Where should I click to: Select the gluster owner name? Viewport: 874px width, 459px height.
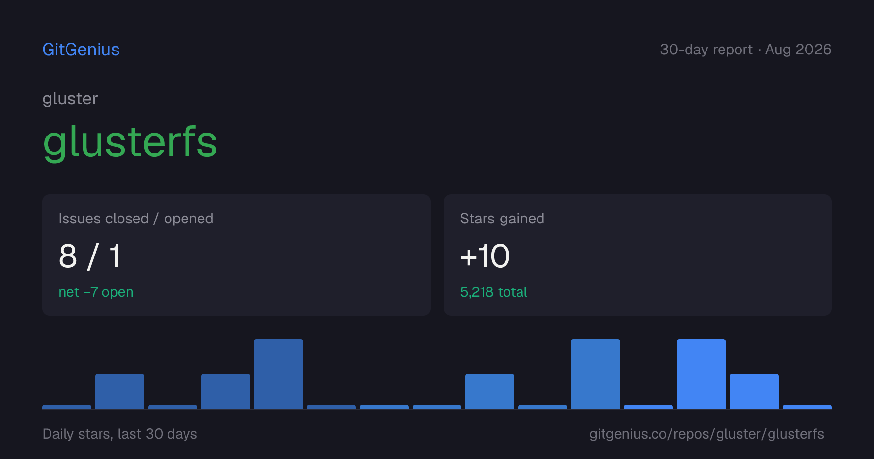pos(70,99)
